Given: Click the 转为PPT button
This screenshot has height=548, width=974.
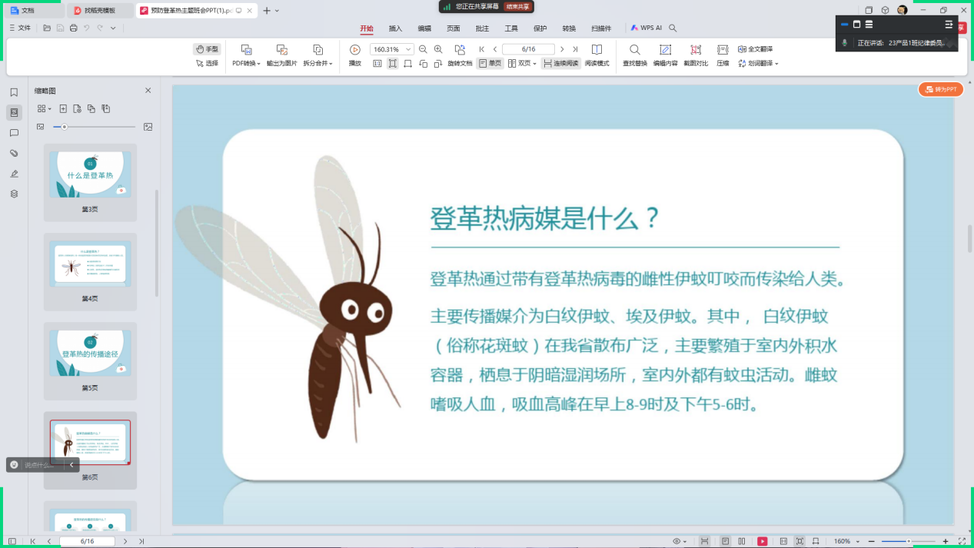Looking at the screenshot, I should (940, 89).
